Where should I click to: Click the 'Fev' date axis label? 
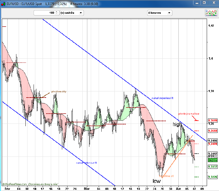click(x=7, y=189)
